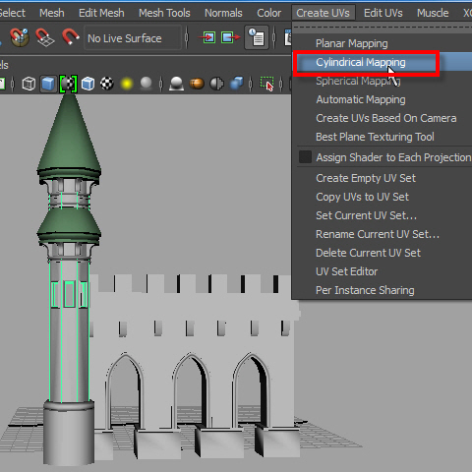Screen dimensions: 472x472
Task: Open the Edit UVs menu
Action: [383, 13]
